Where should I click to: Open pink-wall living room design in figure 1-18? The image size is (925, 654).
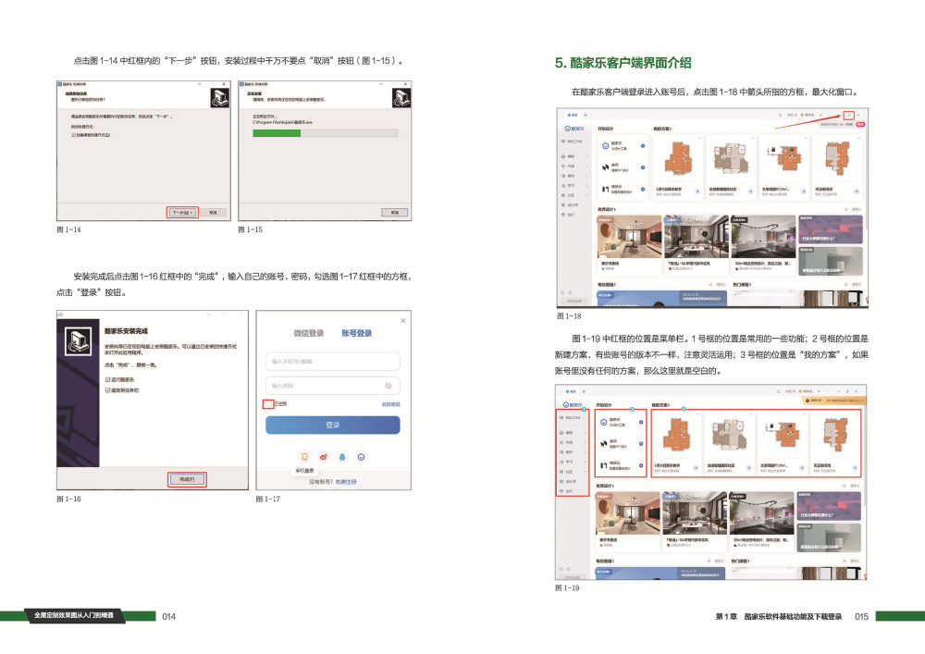coord(629,237)
